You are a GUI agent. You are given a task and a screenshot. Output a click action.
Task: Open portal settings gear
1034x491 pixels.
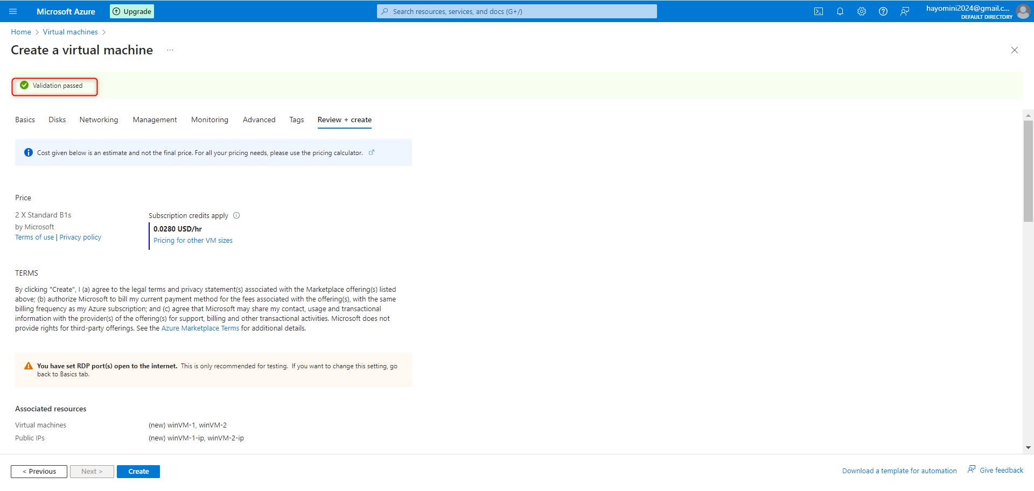coord(862,11)
